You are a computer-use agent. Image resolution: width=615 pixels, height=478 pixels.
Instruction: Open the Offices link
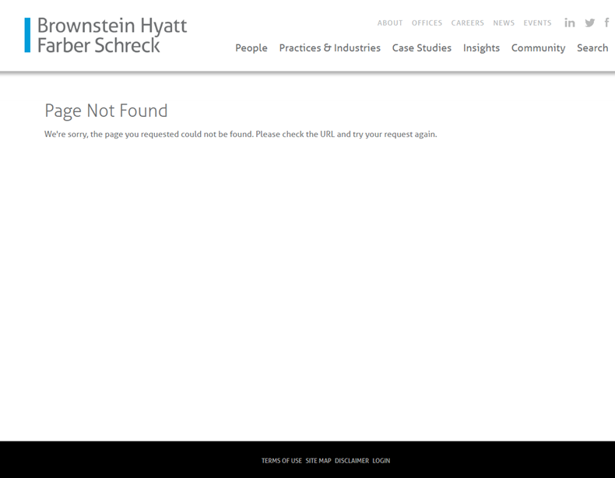(427, 23)
